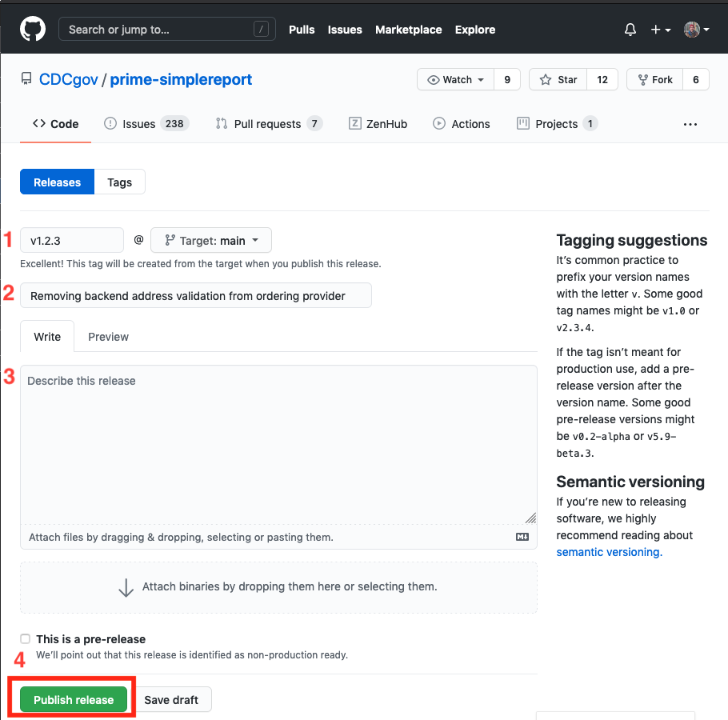Click the Actions tab play icon

pyautogui.click(x=438, y=123)
